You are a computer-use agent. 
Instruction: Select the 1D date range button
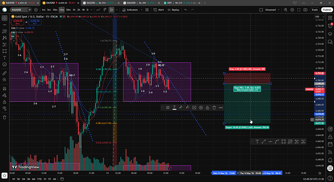14,179
